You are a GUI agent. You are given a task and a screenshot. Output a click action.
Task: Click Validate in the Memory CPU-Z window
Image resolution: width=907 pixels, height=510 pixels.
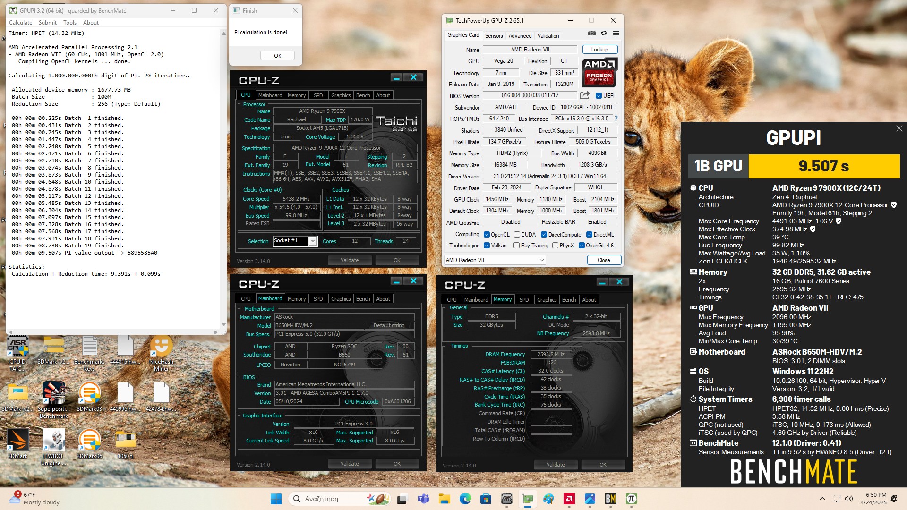coord(556,465)
